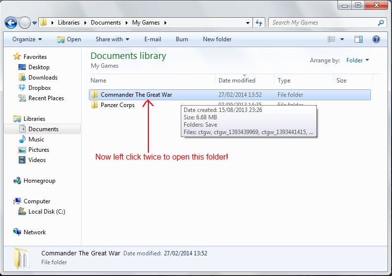Create a New folder
The image size is (392, 276).
[217, 39]
